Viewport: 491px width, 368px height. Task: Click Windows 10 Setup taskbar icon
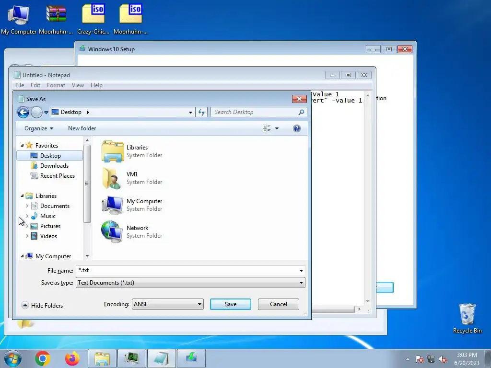tap(191, 358)
